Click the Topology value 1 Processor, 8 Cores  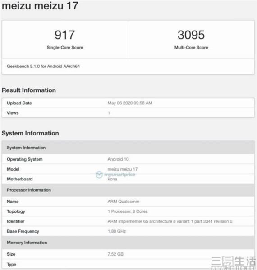[128, 211]
